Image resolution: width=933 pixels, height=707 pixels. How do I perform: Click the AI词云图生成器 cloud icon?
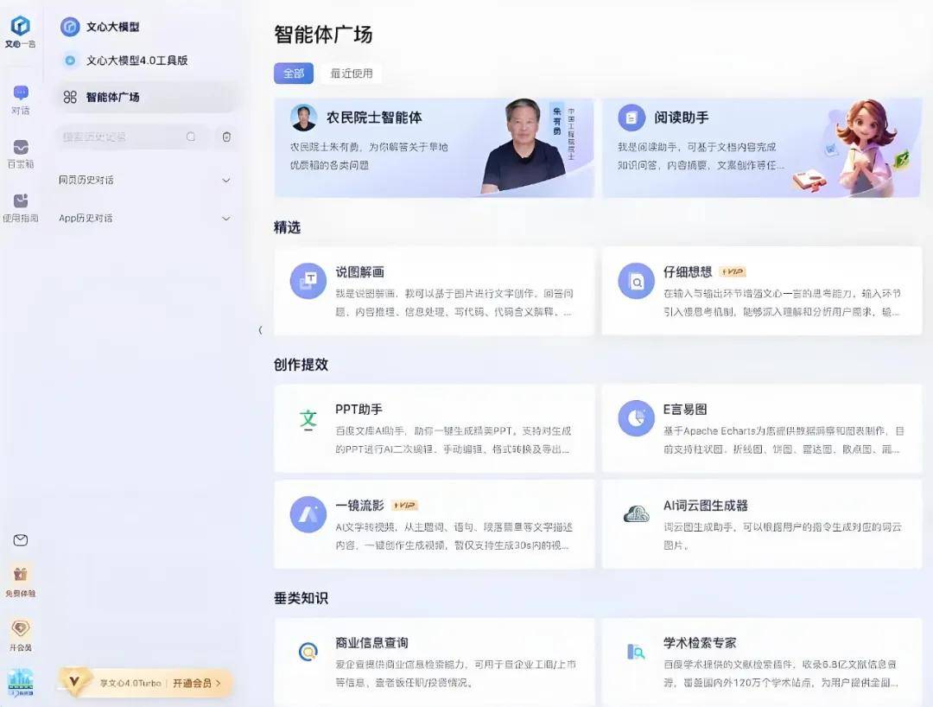point(636,514)
